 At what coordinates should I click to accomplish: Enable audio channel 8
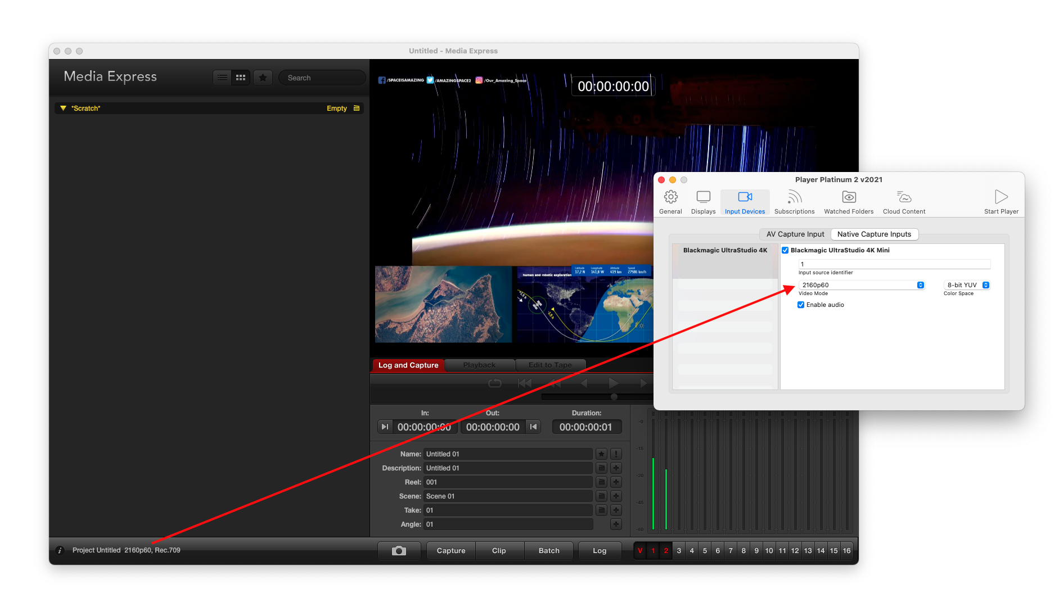(743, 551)
